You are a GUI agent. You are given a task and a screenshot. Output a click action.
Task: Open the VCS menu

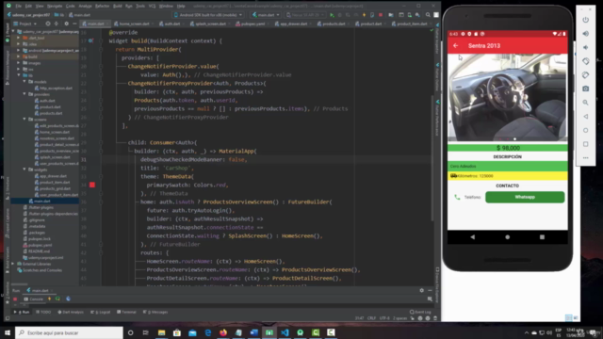(x=152, y=7)
